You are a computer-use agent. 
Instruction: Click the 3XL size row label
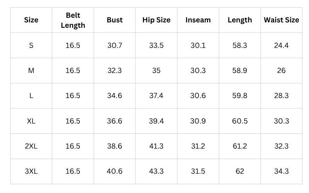pyautogui.click(x=31, y=171)
